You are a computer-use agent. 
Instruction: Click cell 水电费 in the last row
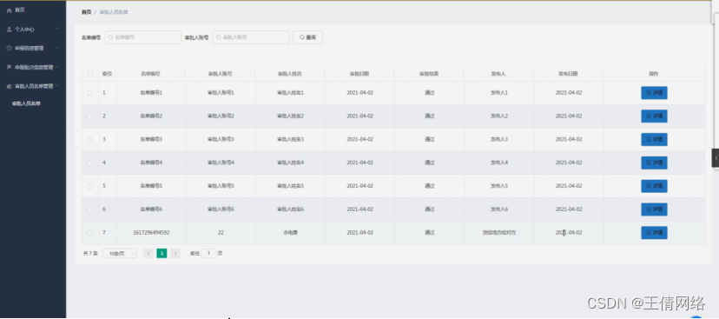point(290,233)
